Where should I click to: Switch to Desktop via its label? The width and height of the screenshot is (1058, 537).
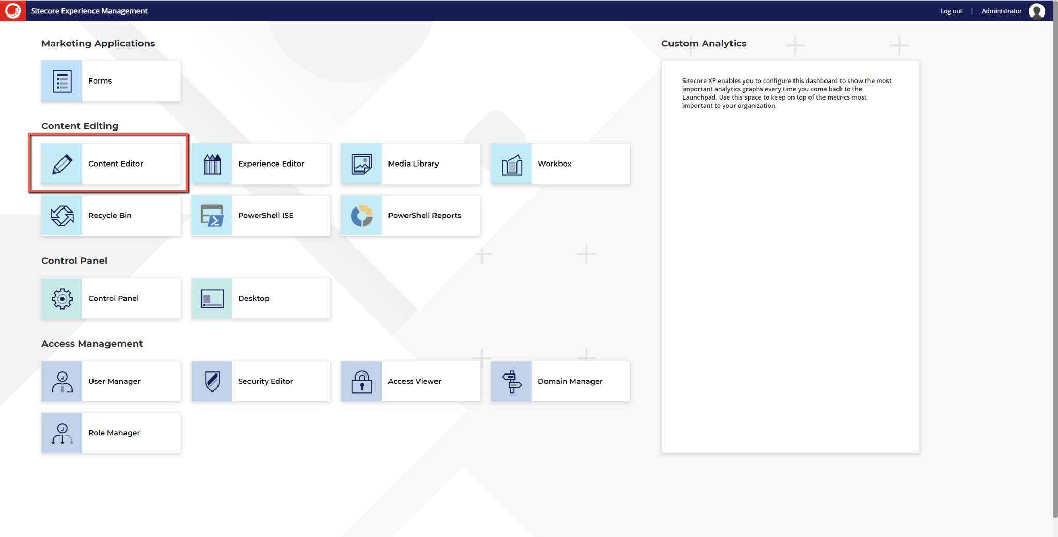coord(253,299)
